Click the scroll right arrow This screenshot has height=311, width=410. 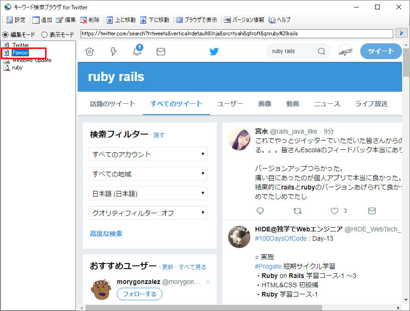click(x=398, y=308)
